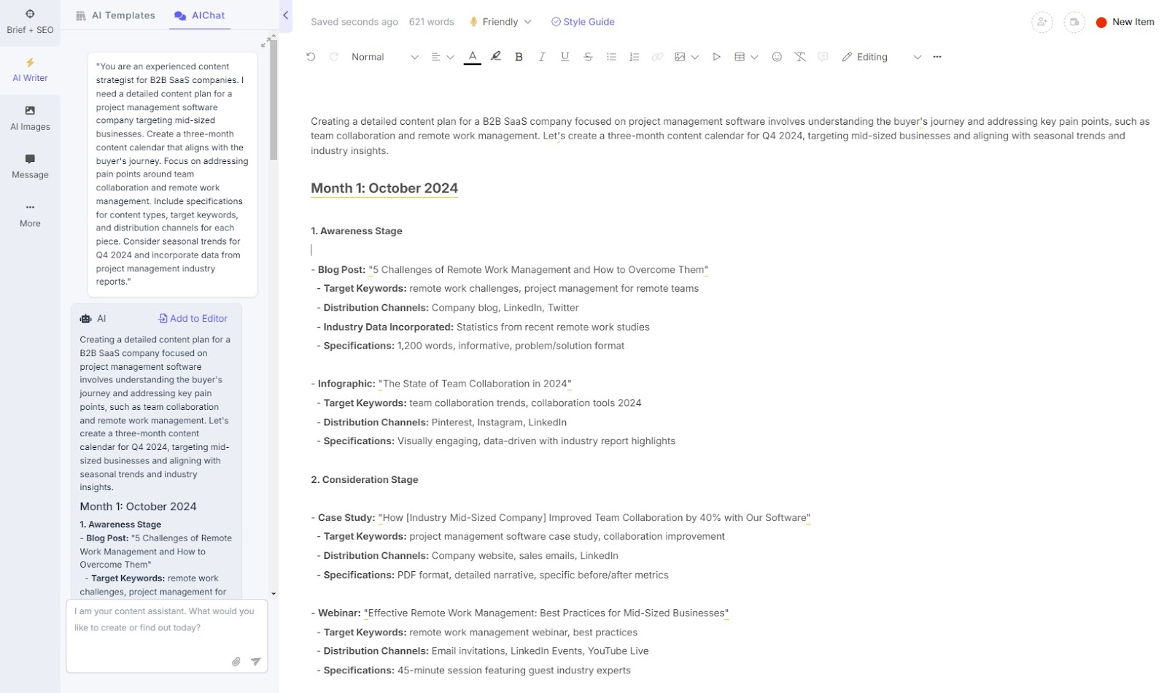Send the chat message
1167x693 pixels.
pyautogui.click(x=255, y=662)
